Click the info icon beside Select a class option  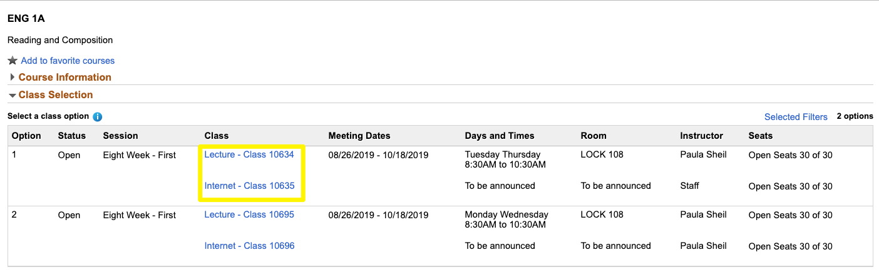click(x=98, y=117)
